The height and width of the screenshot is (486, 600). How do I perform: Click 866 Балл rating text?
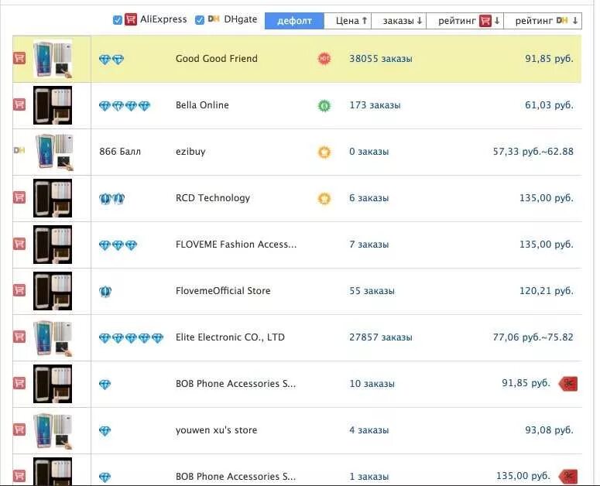pyautogui.click(x=120, y=152)
